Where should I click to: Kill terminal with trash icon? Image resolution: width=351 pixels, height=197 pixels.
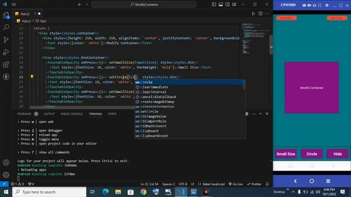tap(247, 114)
